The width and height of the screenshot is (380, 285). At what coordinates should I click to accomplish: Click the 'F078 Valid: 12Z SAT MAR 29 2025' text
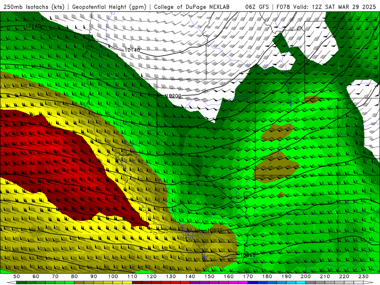click(x=326, y=7)
